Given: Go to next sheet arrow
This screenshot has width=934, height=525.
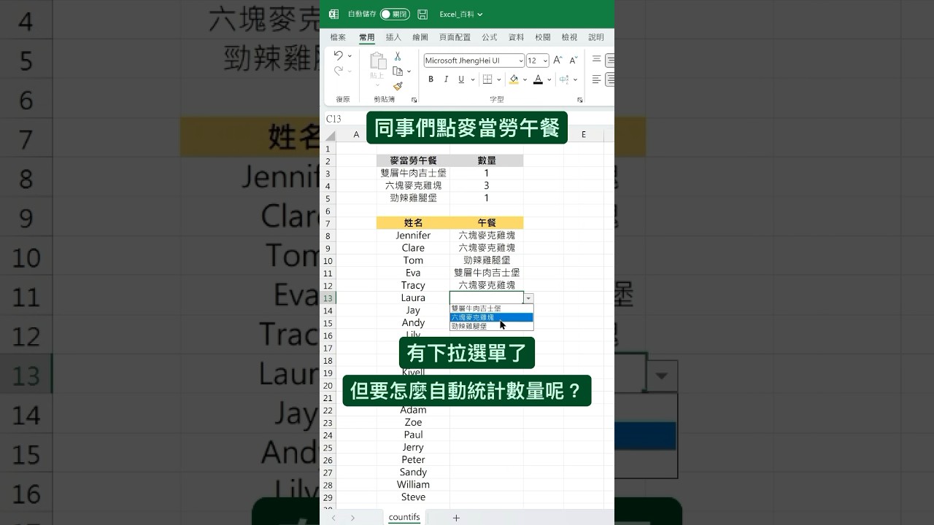Looking at the screenshot, I should pos(352,518).
